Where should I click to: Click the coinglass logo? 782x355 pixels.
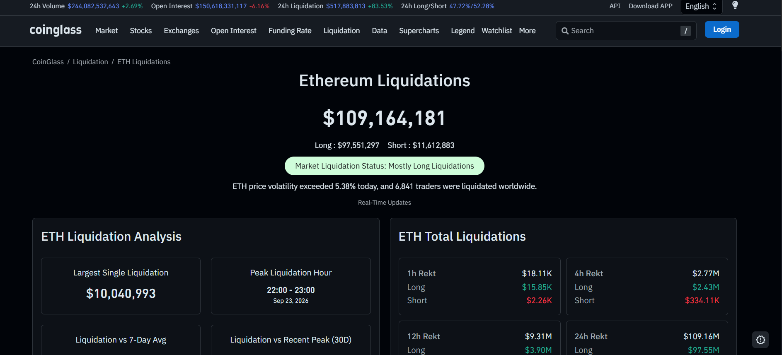56,30
